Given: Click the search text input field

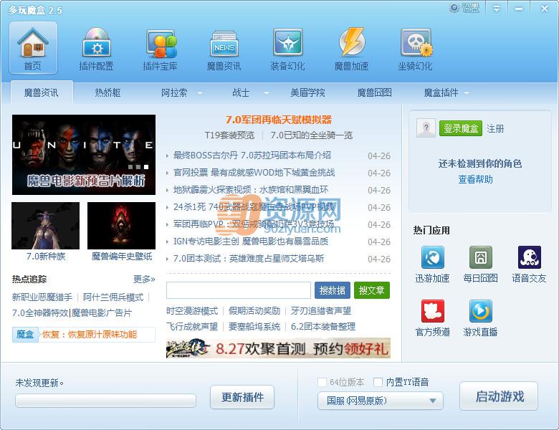Looking at the screenshot, I should tap(239, 290).
